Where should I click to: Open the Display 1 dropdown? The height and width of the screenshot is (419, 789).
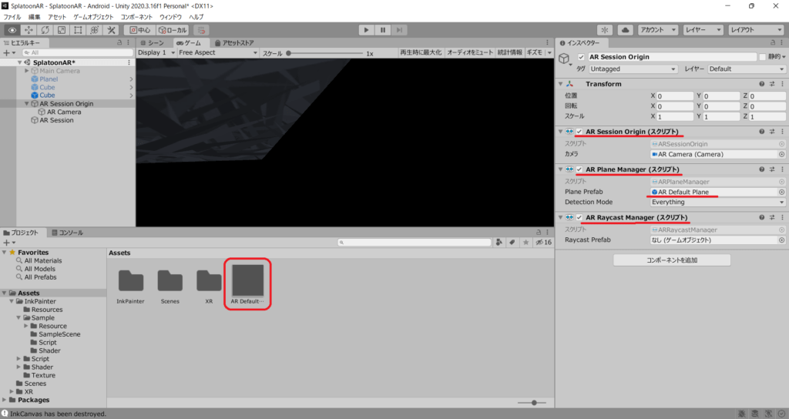[156, 52]
